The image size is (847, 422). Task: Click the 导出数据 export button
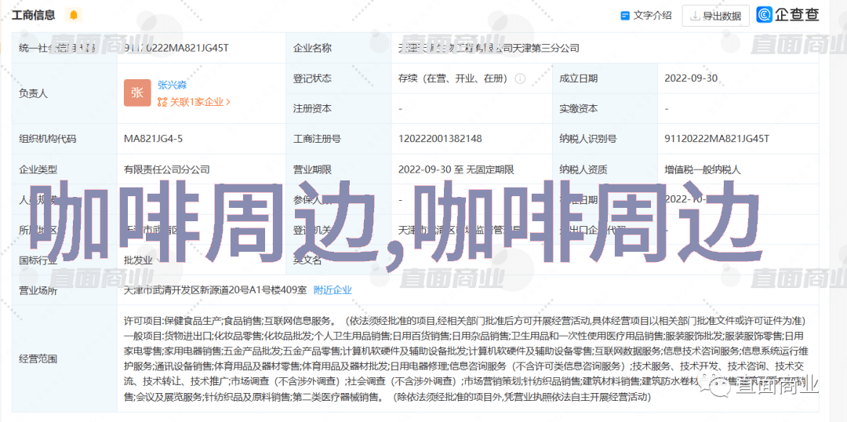tap(716, 16)
